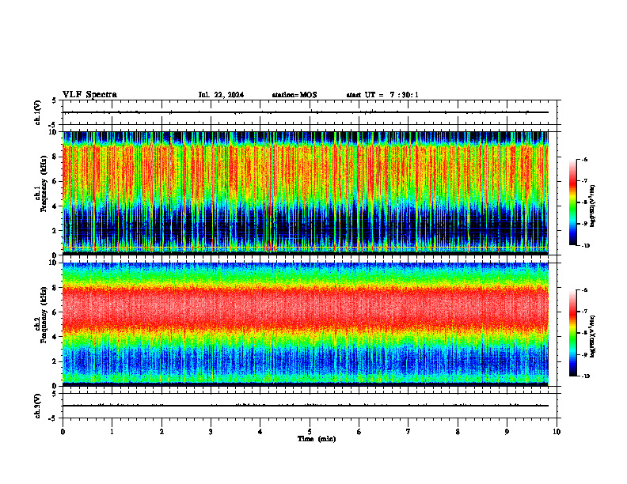The image size is (627, 484).
Task: Click the ch.2 spectrogram color scale bar
Action: point(572,333)
